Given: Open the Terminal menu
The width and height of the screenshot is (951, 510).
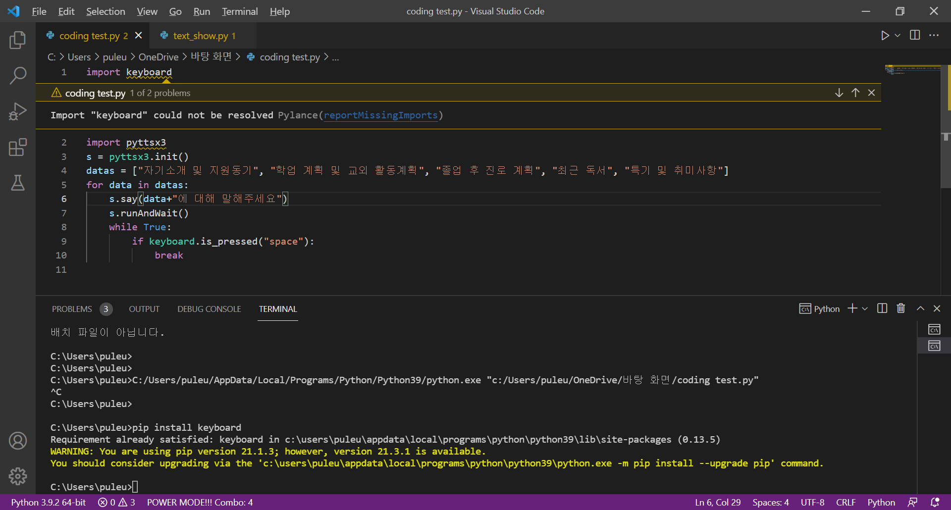Looking at the screenshot, I should (x=240, y=11).
